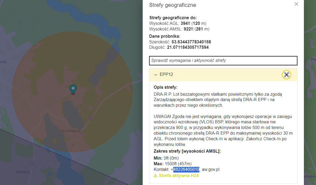Click the Strefy geograficzne panel title
The height and width of the screenshot is (185, 316).
click(x=173, y=5)
